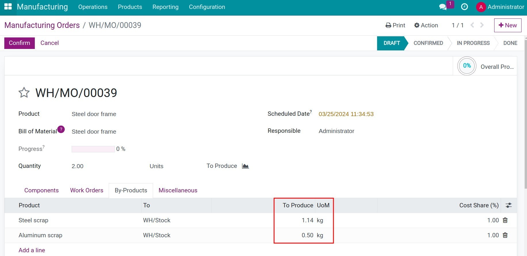Click the Manufacturing app title
Screen dimensions: 527x256
(42, 7)
